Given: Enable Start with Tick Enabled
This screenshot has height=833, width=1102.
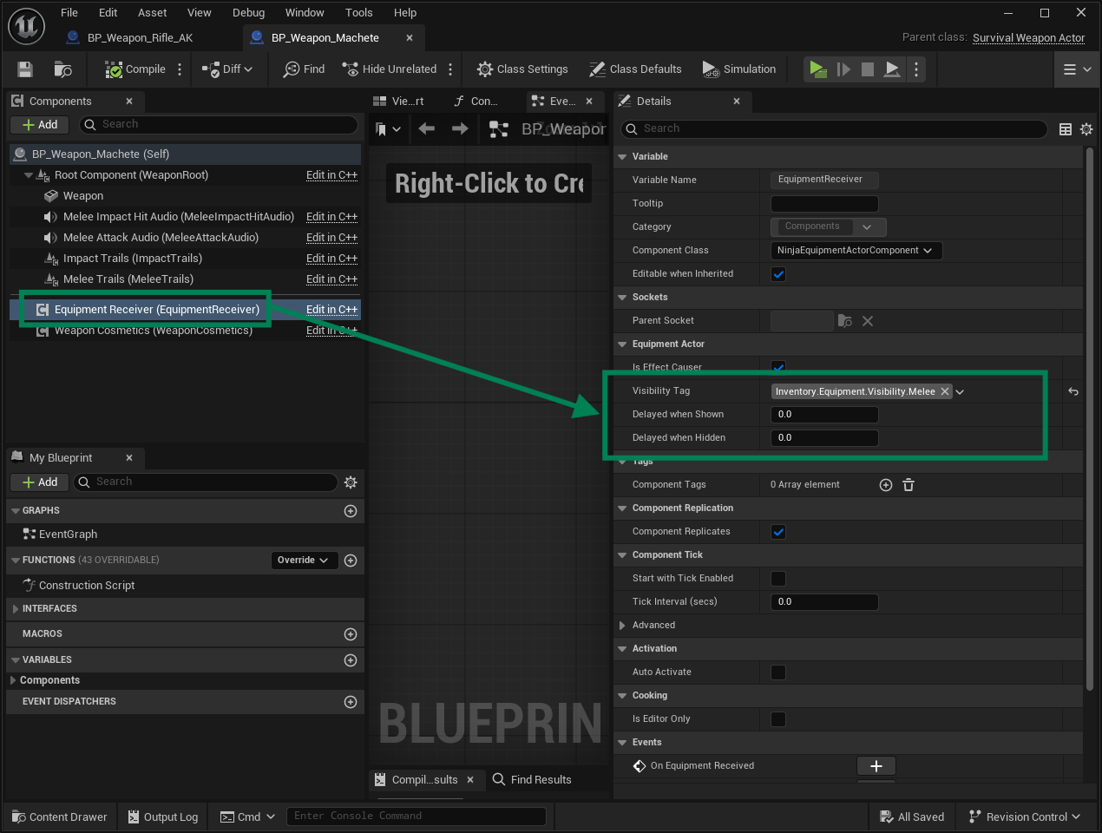Looking at the screenshot, I should (777, 578).
